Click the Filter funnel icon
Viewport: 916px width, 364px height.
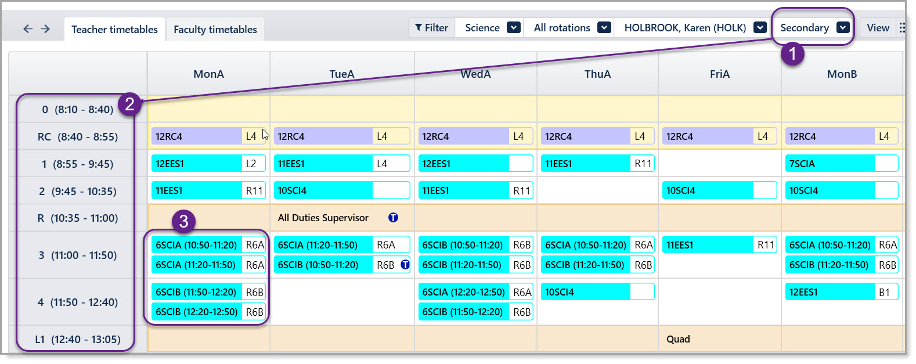[418, 27]
